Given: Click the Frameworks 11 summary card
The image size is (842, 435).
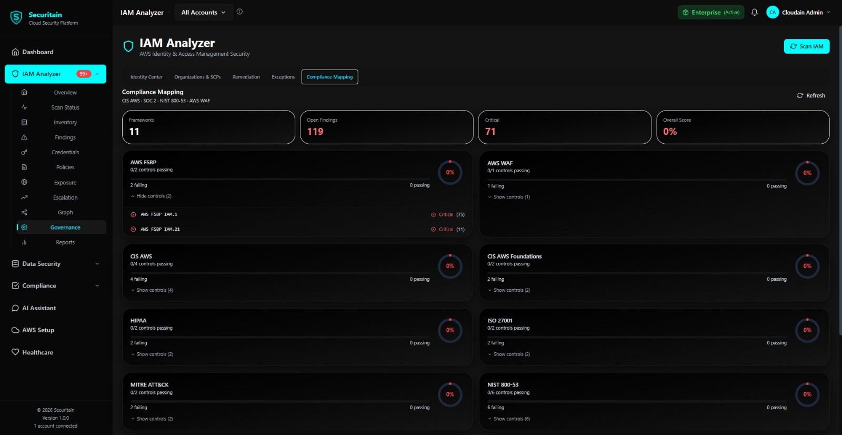Looking at the screenshot, I should point(208,127).
